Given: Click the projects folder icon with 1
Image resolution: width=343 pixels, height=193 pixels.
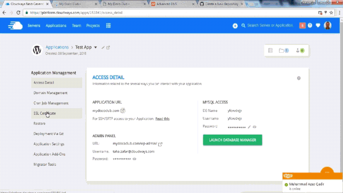Looking at the screenshot, I should point(284,51).
